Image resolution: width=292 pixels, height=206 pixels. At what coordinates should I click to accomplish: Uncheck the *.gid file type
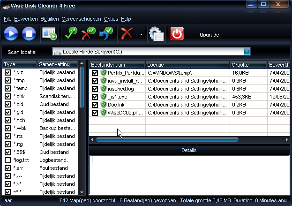(7, 112)
